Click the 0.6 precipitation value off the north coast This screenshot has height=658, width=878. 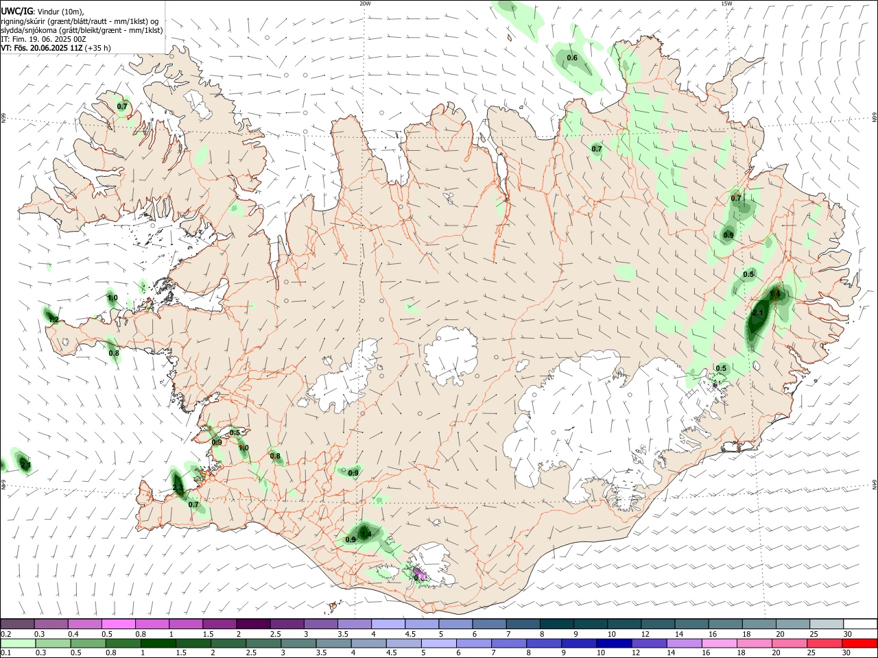coord(572,58)
